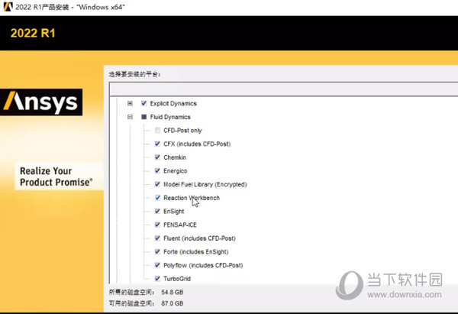Click the Model Fuel Library (Encrypted) label
The width and height of the screenshot is (458, 314).
[x=205, y=184]
